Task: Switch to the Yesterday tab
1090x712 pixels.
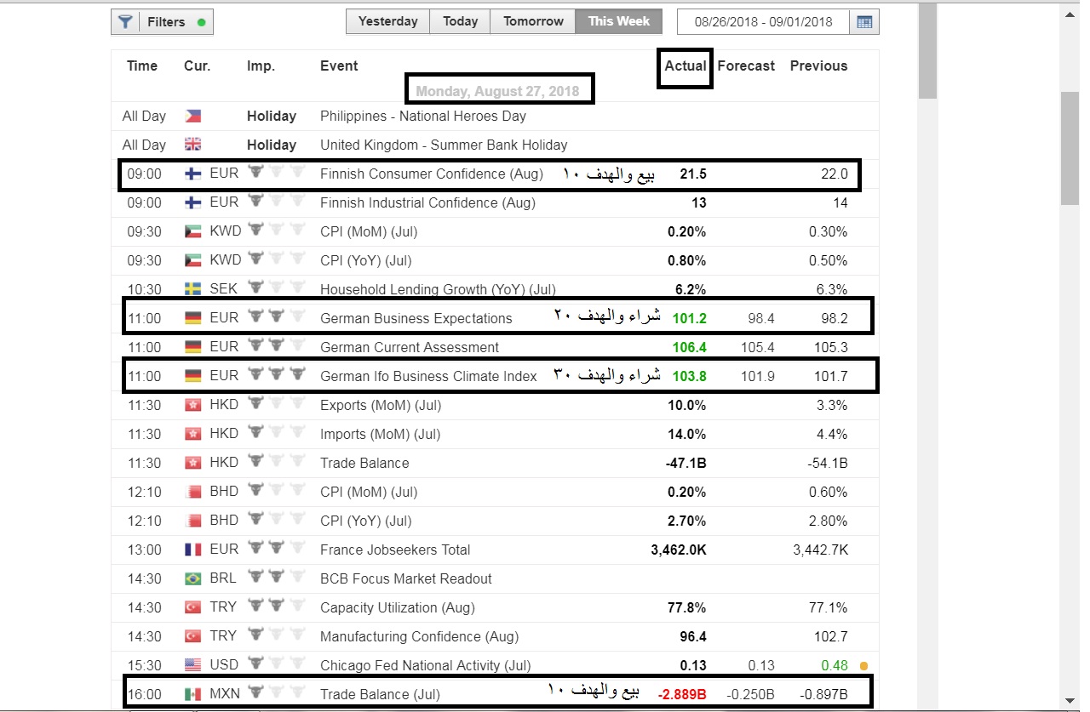Action: (x=387, y=21)
